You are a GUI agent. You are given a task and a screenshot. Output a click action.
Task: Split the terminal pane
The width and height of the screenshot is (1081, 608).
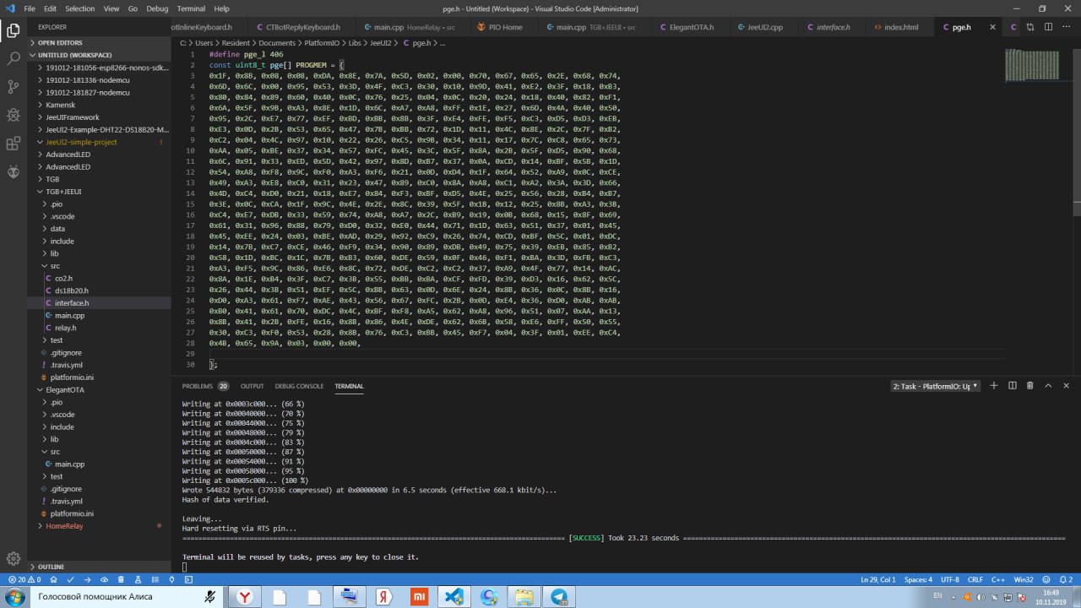(1012, 386)
